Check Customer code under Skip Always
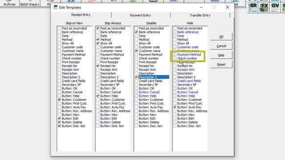The width and height of the screenshot is (285, 160). (x=98, y=47)
